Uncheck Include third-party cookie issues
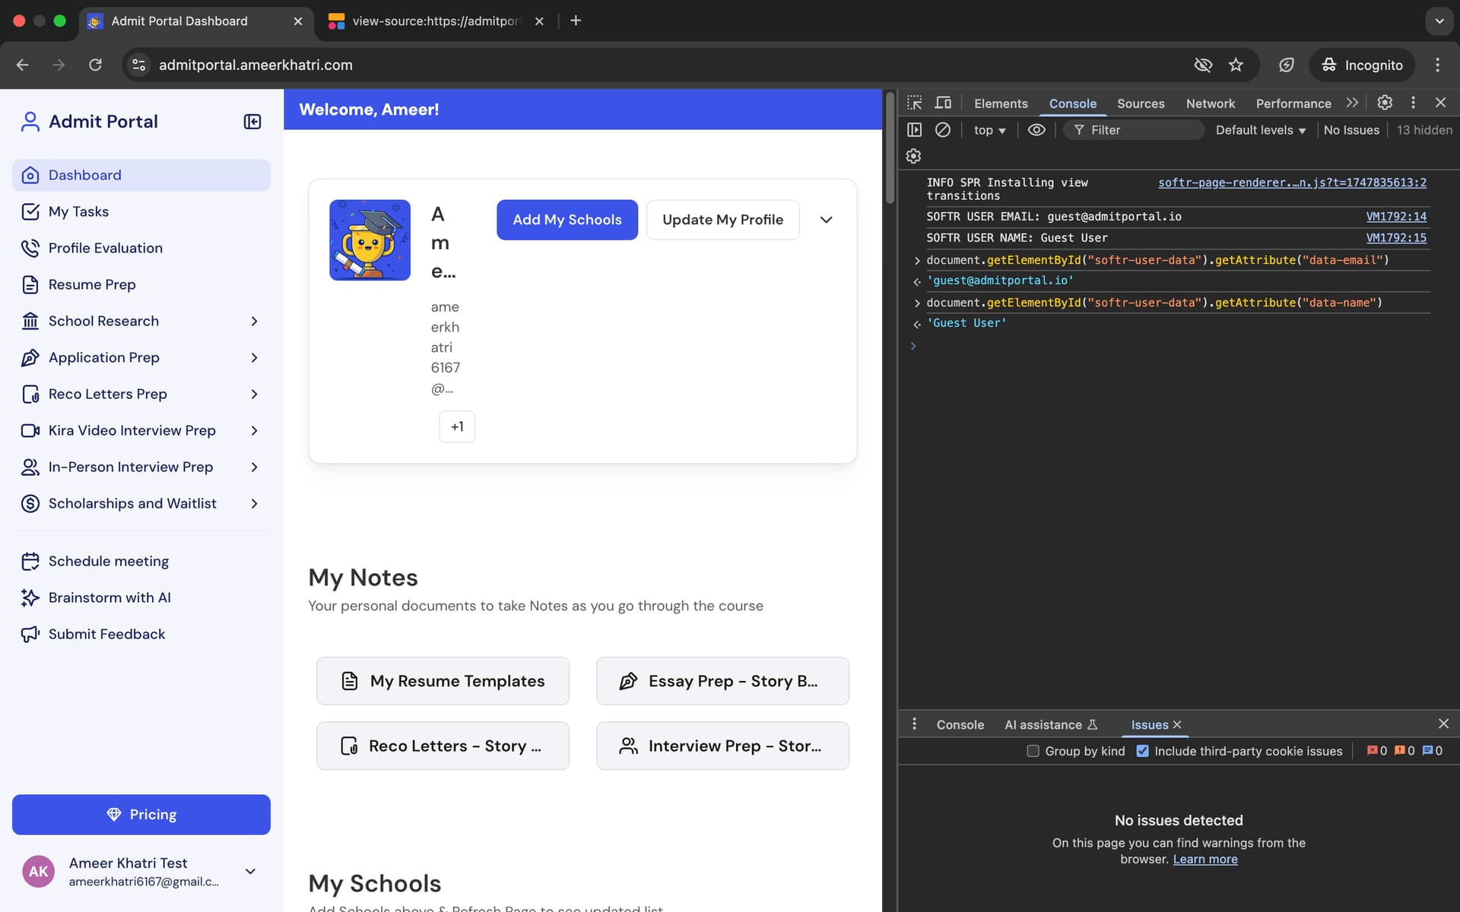This screenshot has height=912, width=1460. 1142,751
